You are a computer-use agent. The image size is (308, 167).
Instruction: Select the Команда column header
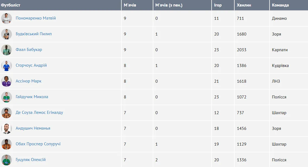point(280,5)
